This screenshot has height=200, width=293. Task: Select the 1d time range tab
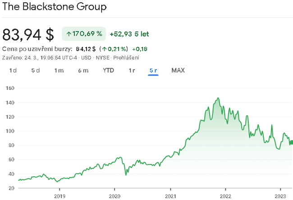coord(13,71)
